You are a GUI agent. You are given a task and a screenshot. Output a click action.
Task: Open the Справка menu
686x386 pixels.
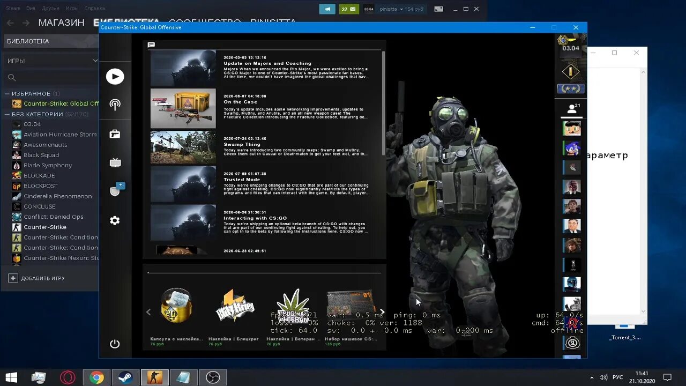tap(95, 9)
